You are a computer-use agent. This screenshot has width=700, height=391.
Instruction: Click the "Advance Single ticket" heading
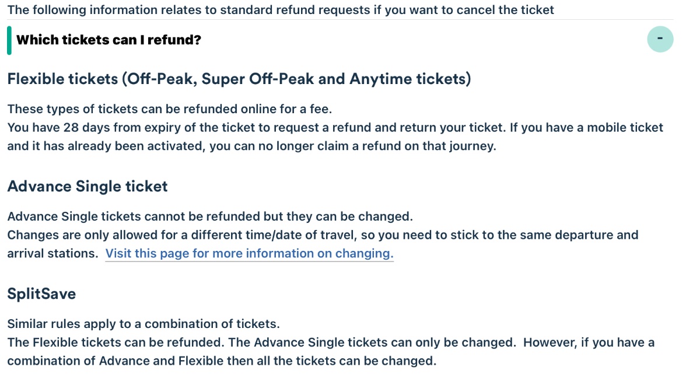87,186
